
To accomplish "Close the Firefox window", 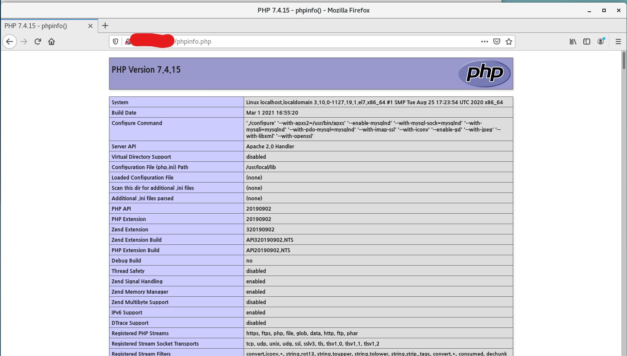I will pos(619,10).
